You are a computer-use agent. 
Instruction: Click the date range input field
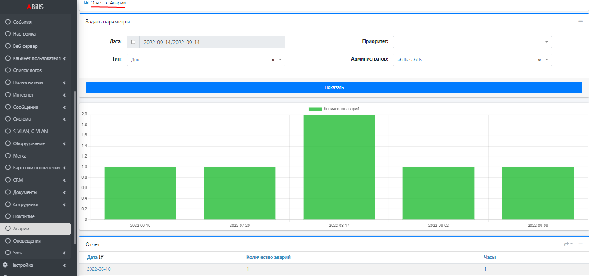(212, 42)
